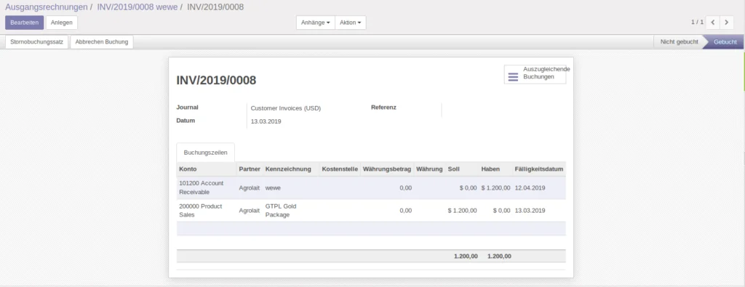
Task: Open the Auszugleichende Buchungen hamburger icon
Action: [x=513, y=77]
